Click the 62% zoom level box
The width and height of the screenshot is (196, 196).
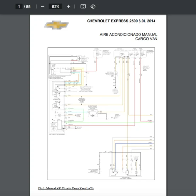[x=55, y=7]
